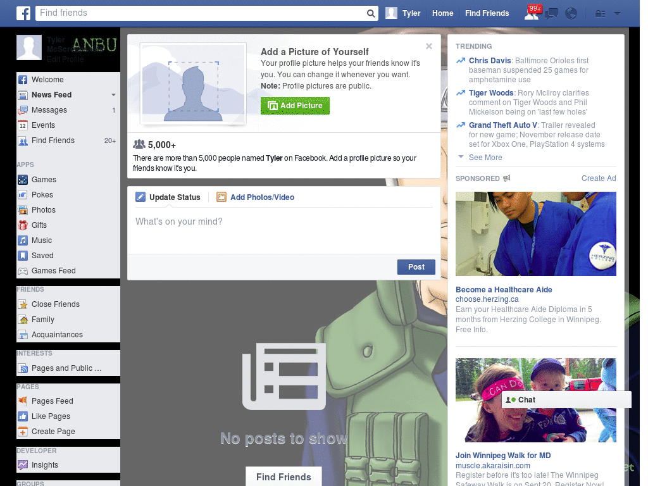Click the Messages sidebar icon

(23, 110)
